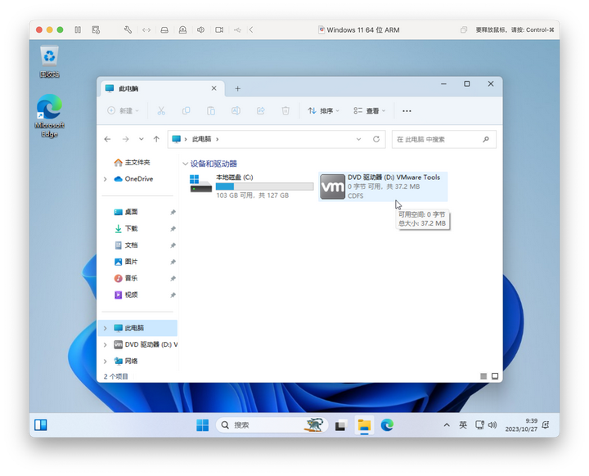Open Edge from the taskbar
Screen dimensions: 589x476
[387, 425]
